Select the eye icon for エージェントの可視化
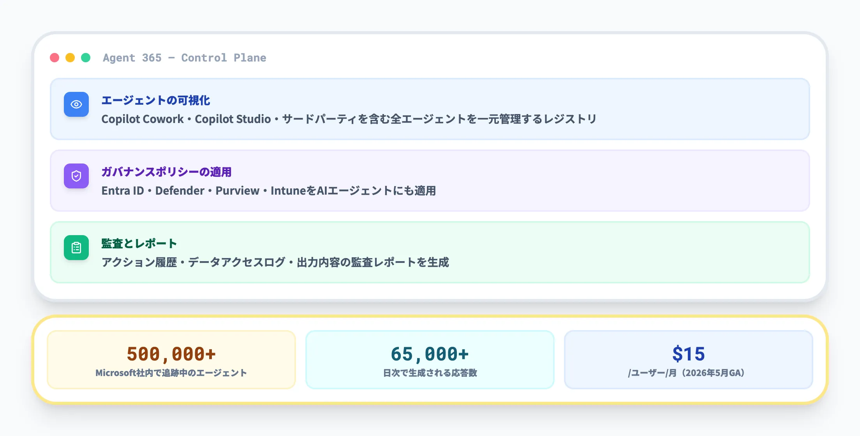Image resolution: width=860 pixels, height=436 pixels. [x=76, y=104]
